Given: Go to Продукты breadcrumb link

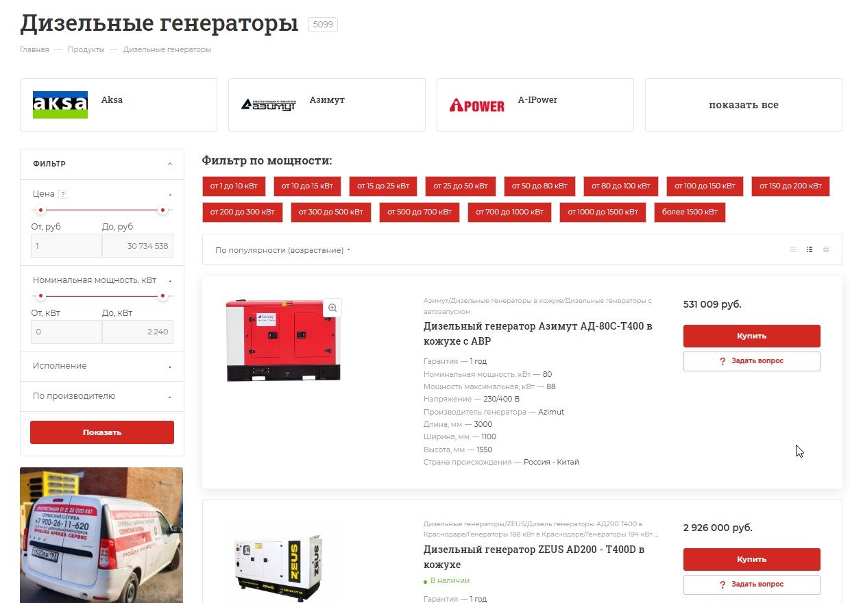Looking at the screenshot, I should [86, 49].
